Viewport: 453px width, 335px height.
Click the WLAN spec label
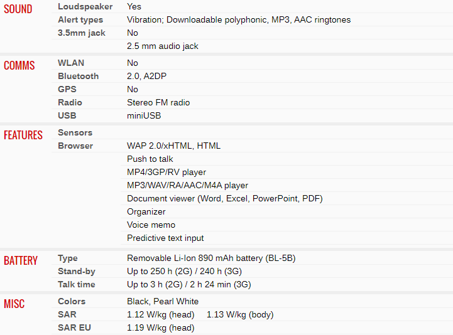(71, 63)
